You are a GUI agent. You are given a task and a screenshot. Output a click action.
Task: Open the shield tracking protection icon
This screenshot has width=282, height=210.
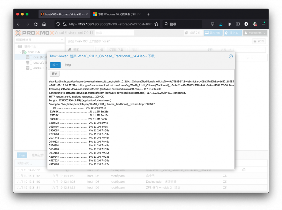point(58,24)
